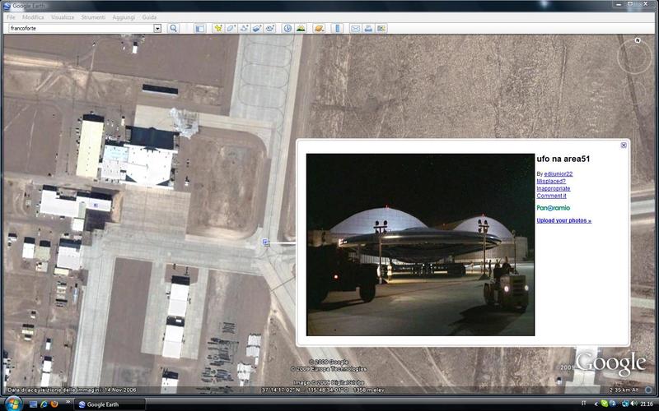This screenshot has height=411, width=659.
Task: Open the Aggiungi menu
Action: tap(124, 17)
